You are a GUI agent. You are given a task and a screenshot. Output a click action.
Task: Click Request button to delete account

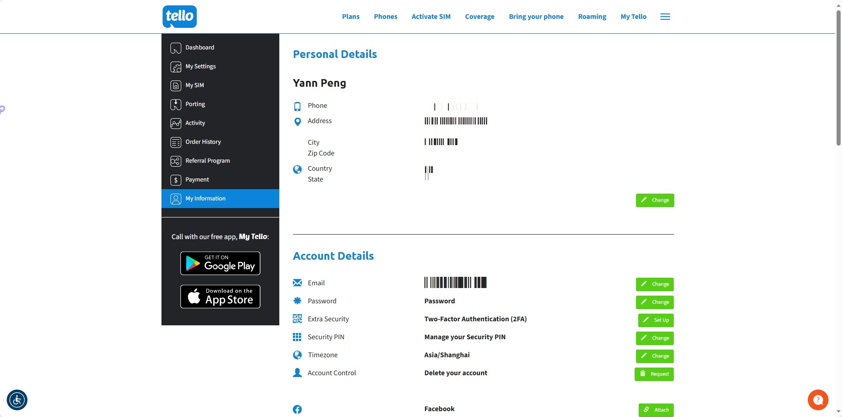pos(654,374)
